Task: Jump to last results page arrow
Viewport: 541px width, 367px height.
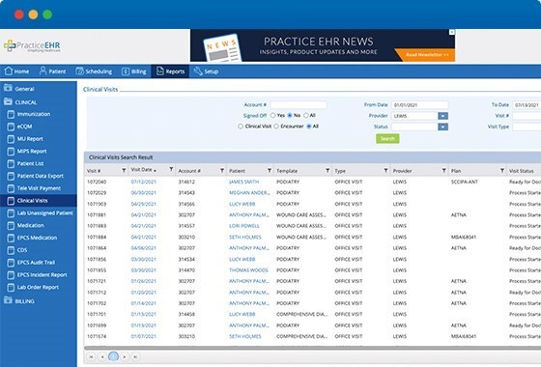Action: pos(135,356)
